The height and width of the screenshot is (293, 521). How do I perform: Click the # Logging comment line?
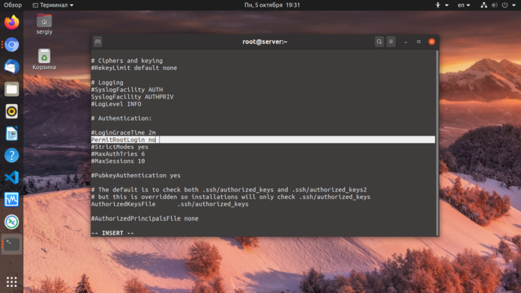[107, 82]
